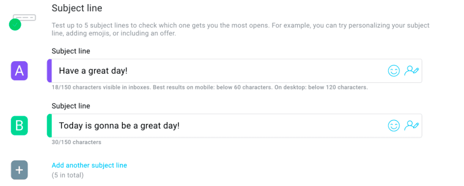Image resolution: width=464 pixels, height=186 pixels.
Task: Click personalization icon in subject line B
Action: [411, 125]
